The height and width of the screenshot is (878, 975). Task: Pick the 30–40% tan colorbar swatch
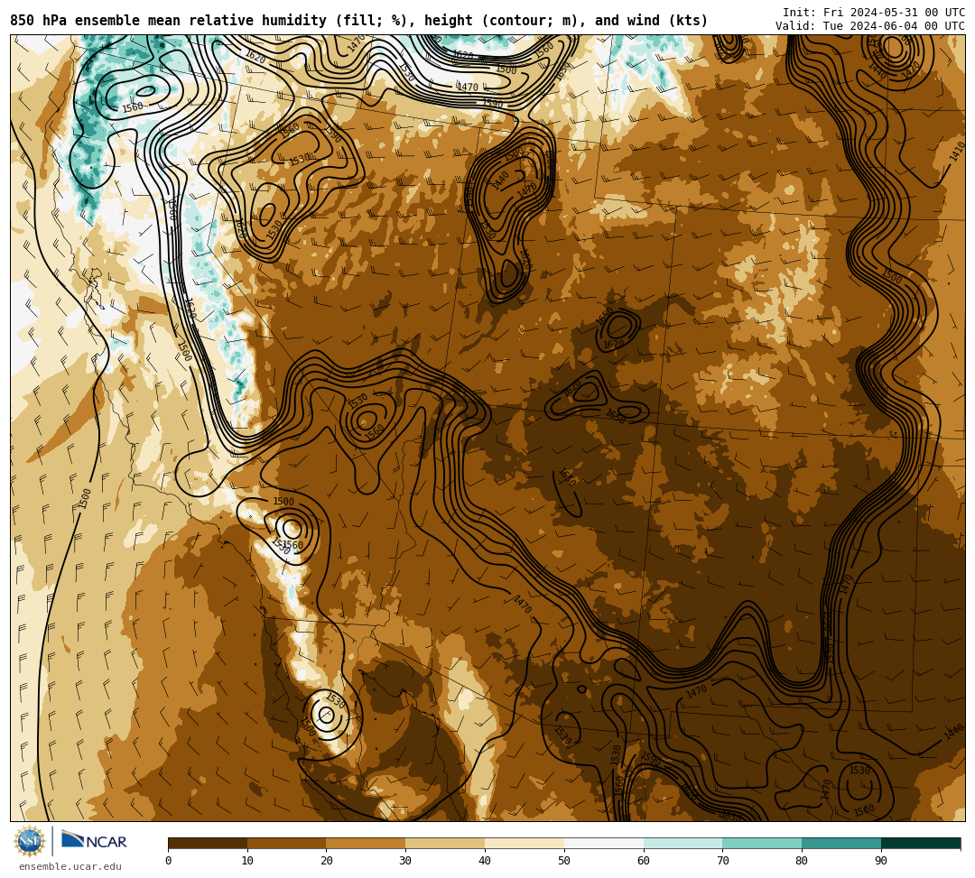click(445, 843)
